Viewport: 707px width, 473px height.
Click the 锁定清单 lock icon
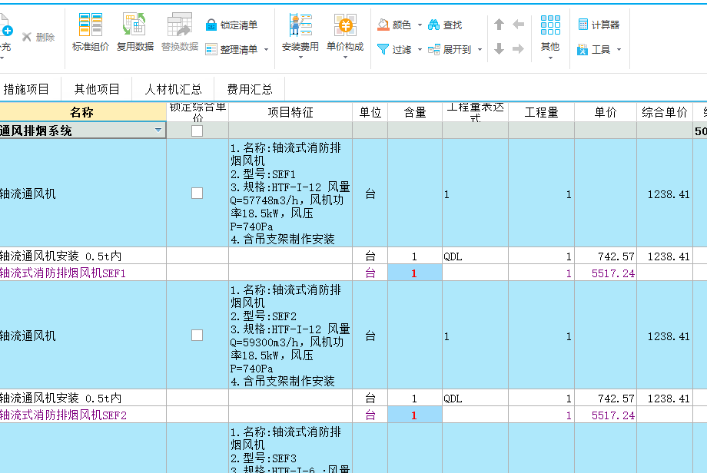point(211,25)
